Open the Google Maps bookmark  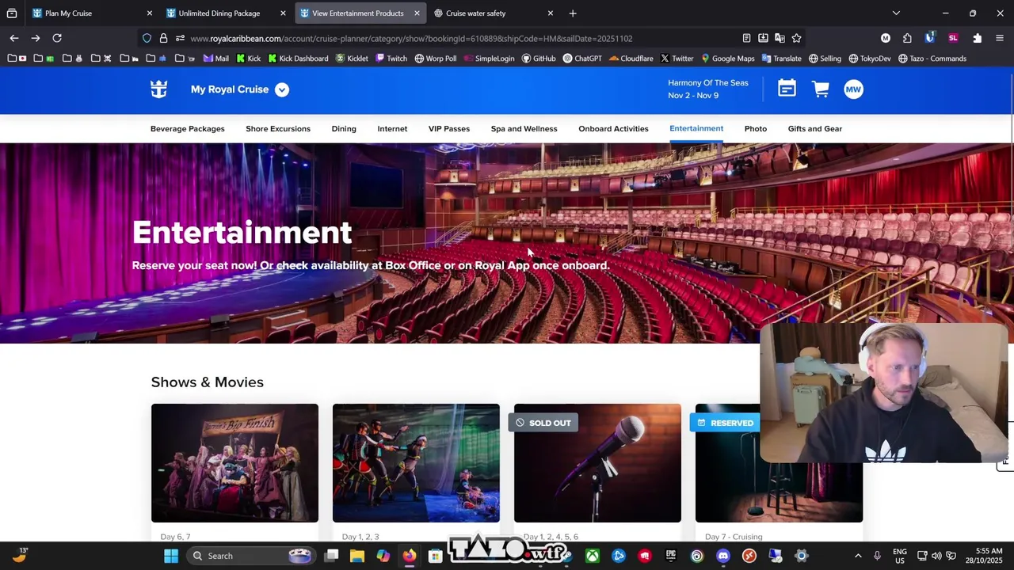tap(727, 59)
